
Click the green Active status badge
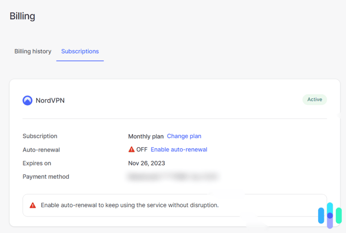[315, 99]
